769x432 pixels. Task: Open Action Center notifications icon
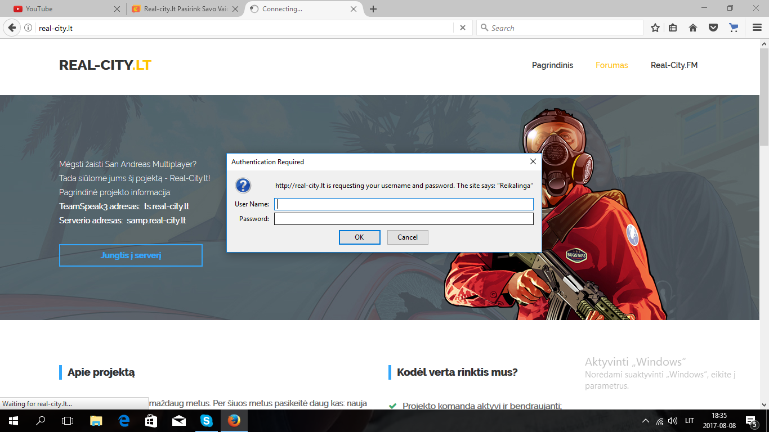pos(752,421)
